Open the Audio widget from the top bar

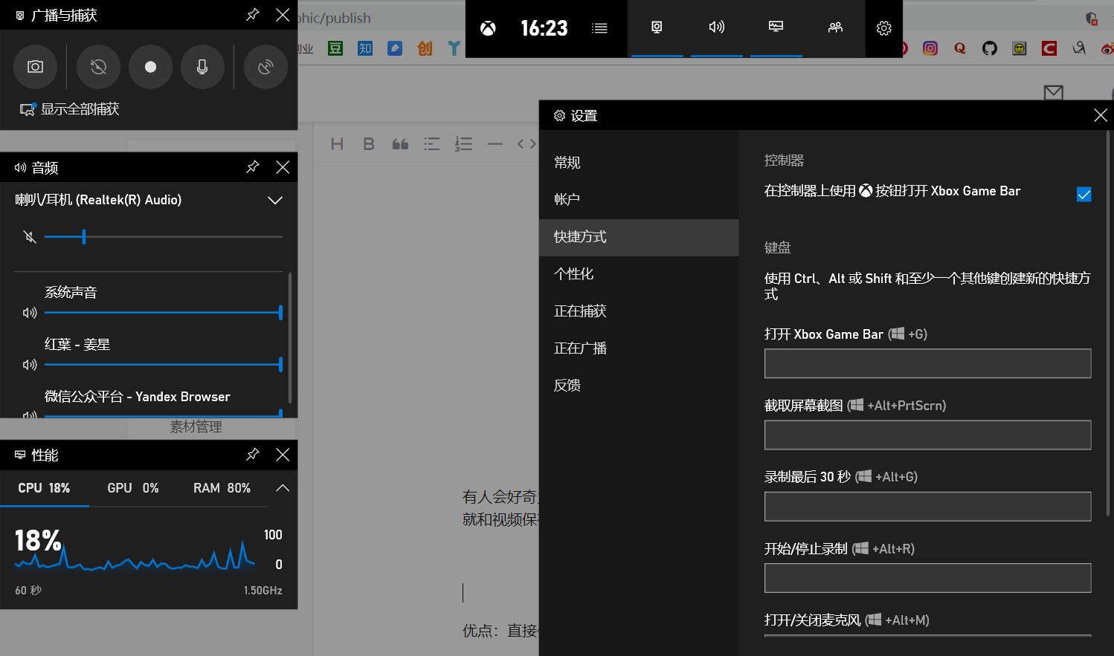point(716,28)
